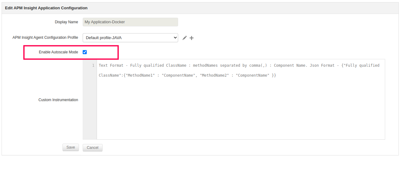The width and height of the screenshot is (401, 184).
Task: Click the 'Display Name' label
Action: [x=67, y=22]
